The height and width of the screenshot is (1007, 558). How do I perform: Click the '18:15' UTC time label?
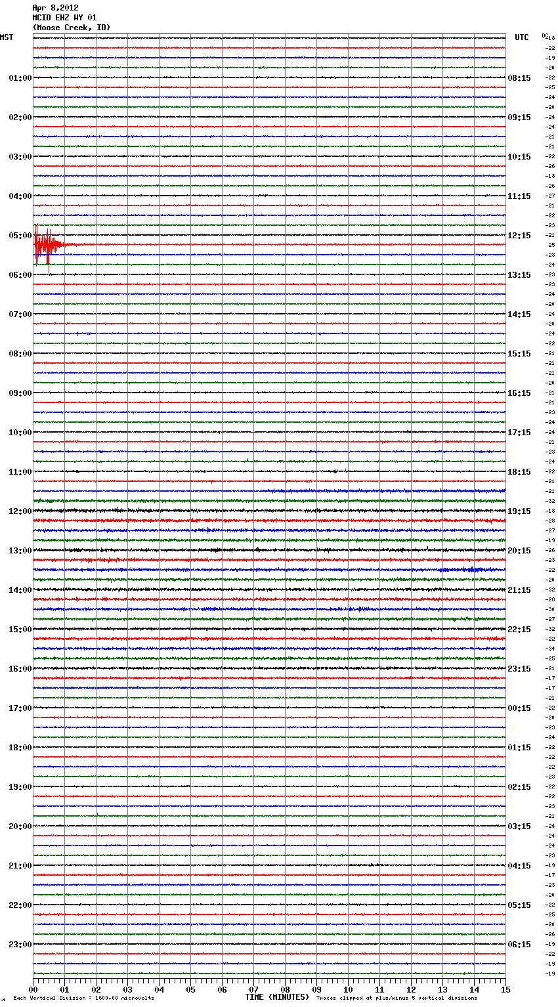point(519,472)
